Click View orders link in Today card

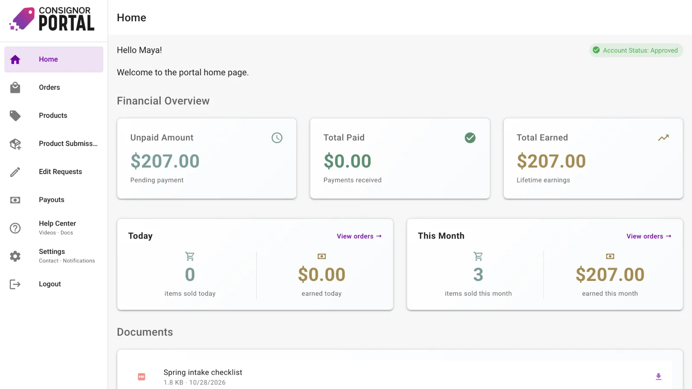tap(359, 236)
